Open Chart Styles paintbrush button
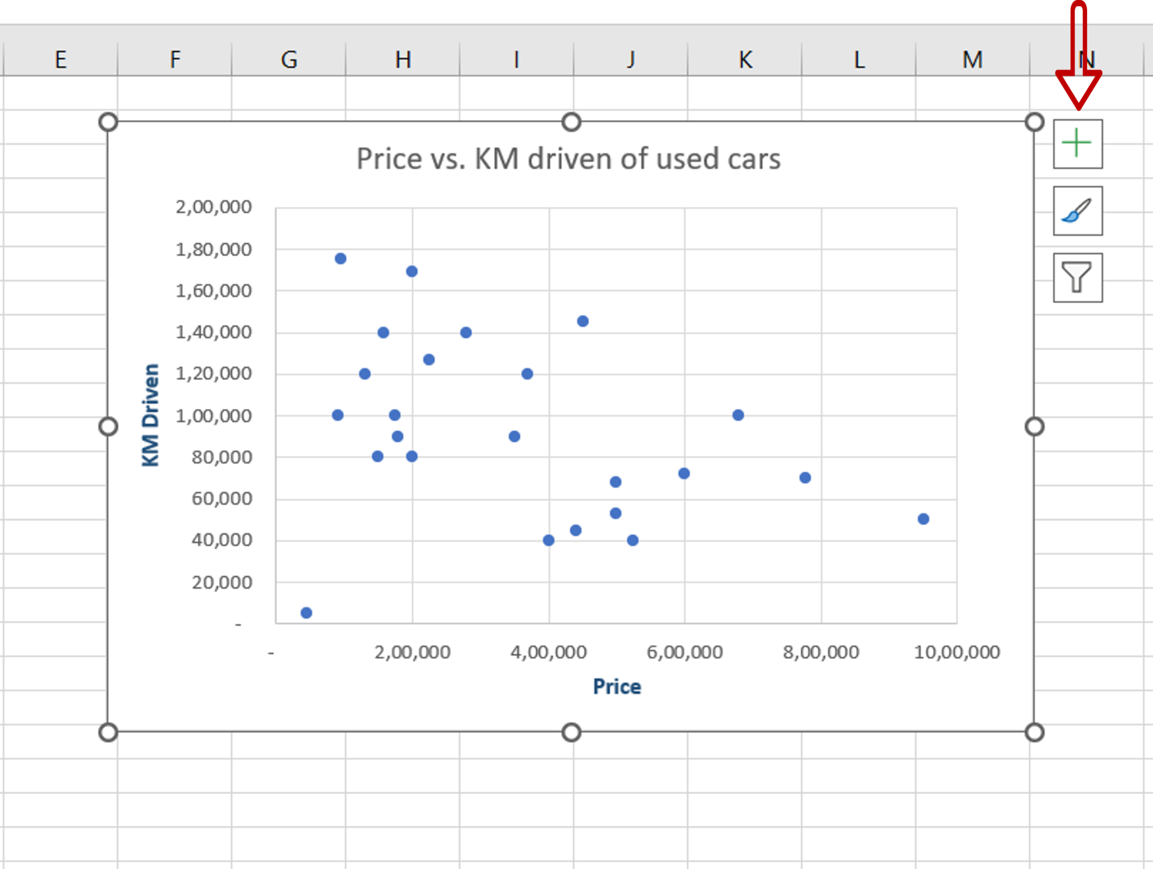The image size is (1153, 869). click(1077, 211)
